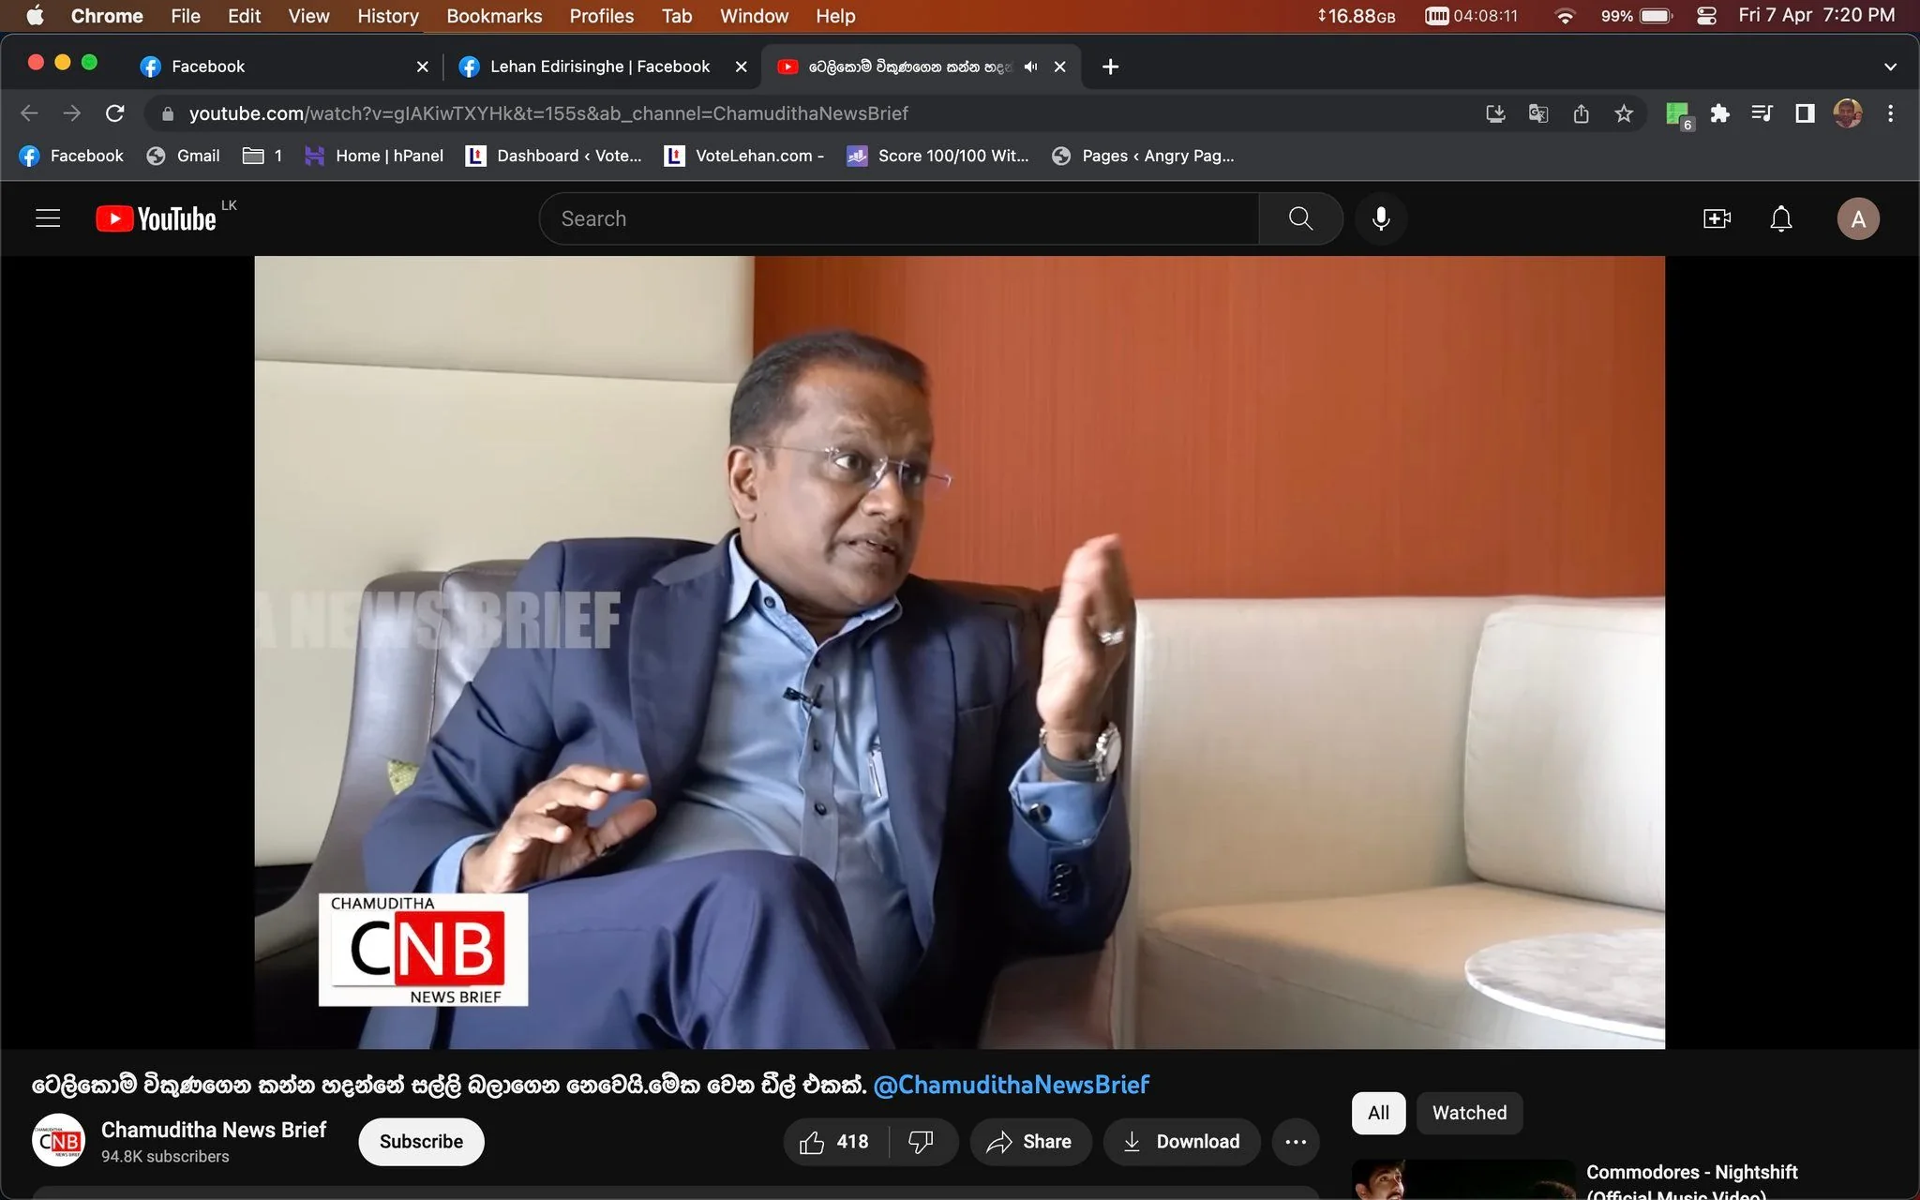
Task: Open the History menu
Action: pos(387,16)
